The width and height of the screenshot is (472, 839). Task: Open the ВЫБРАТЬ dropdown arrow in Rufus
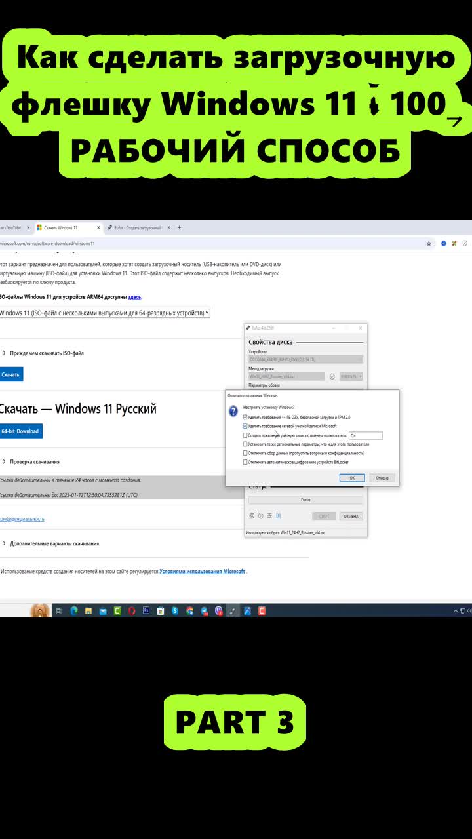(x=360, y=377)
